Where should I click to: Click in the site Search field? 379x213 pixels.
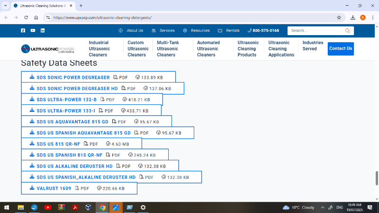316,31
